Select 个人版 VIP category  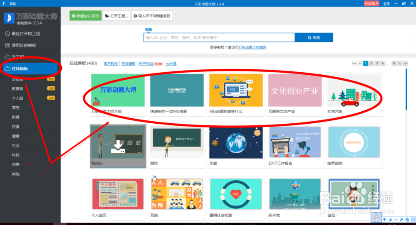coord(17,98)
